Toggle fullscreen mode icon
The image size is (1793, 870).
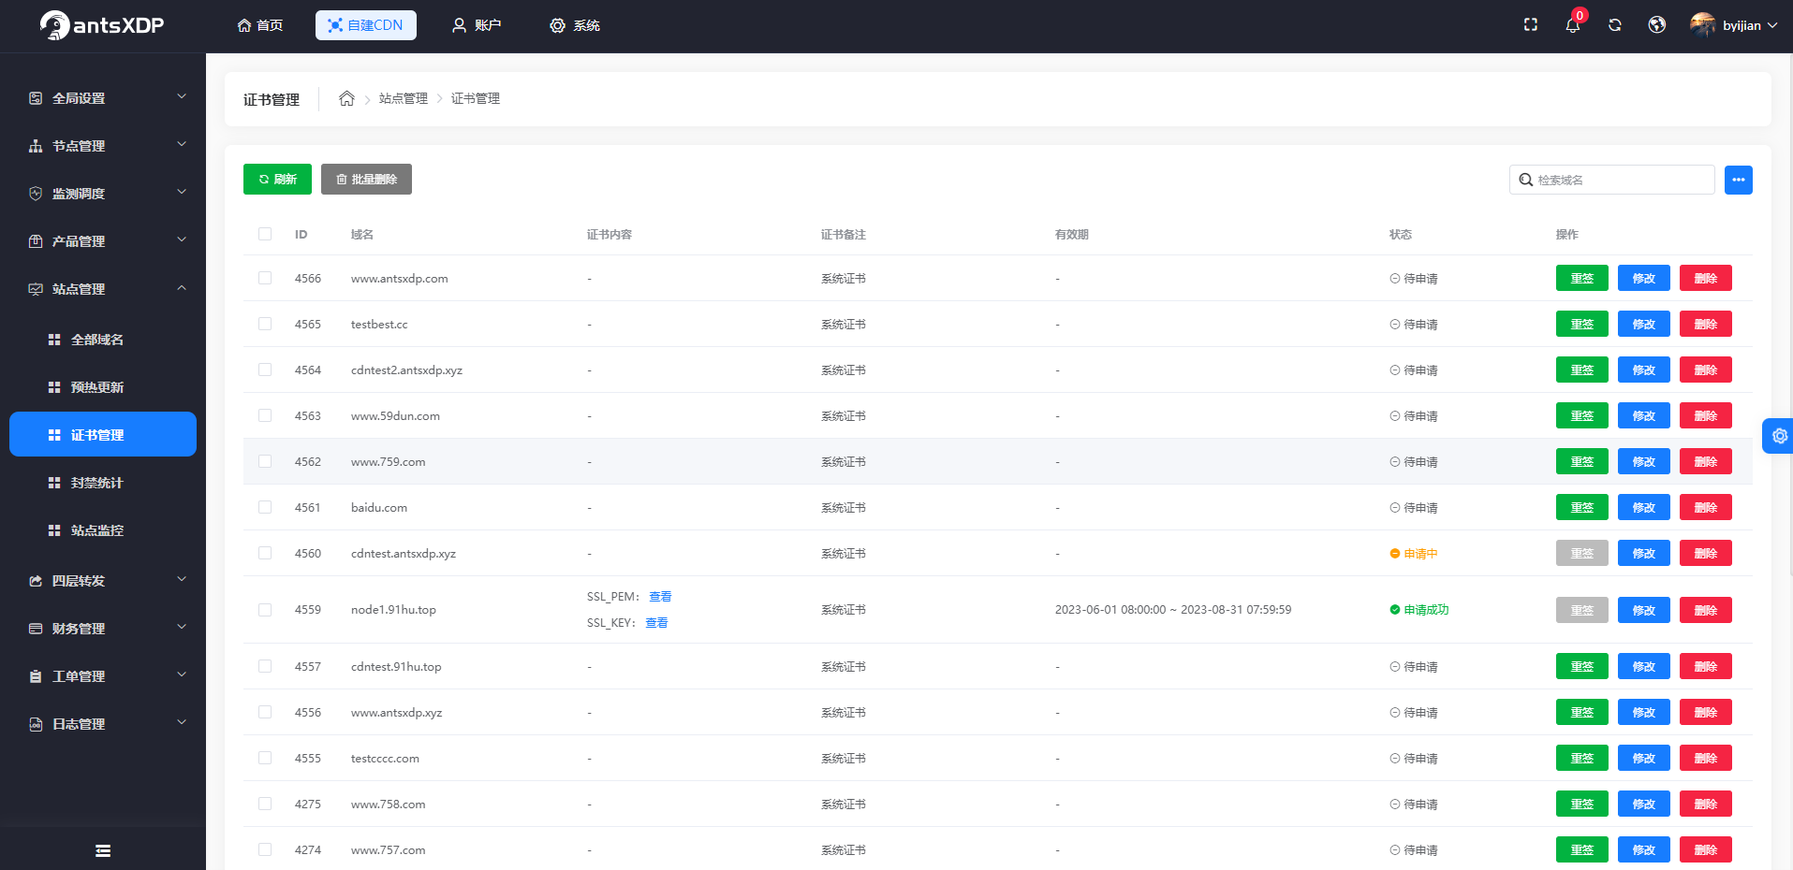(1531, 25)
